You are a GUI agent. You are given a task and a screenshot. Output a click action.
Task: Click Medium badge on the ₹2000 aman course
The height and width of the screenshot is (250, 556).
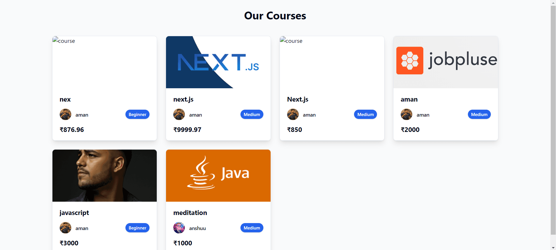click(x=479, y=114)
